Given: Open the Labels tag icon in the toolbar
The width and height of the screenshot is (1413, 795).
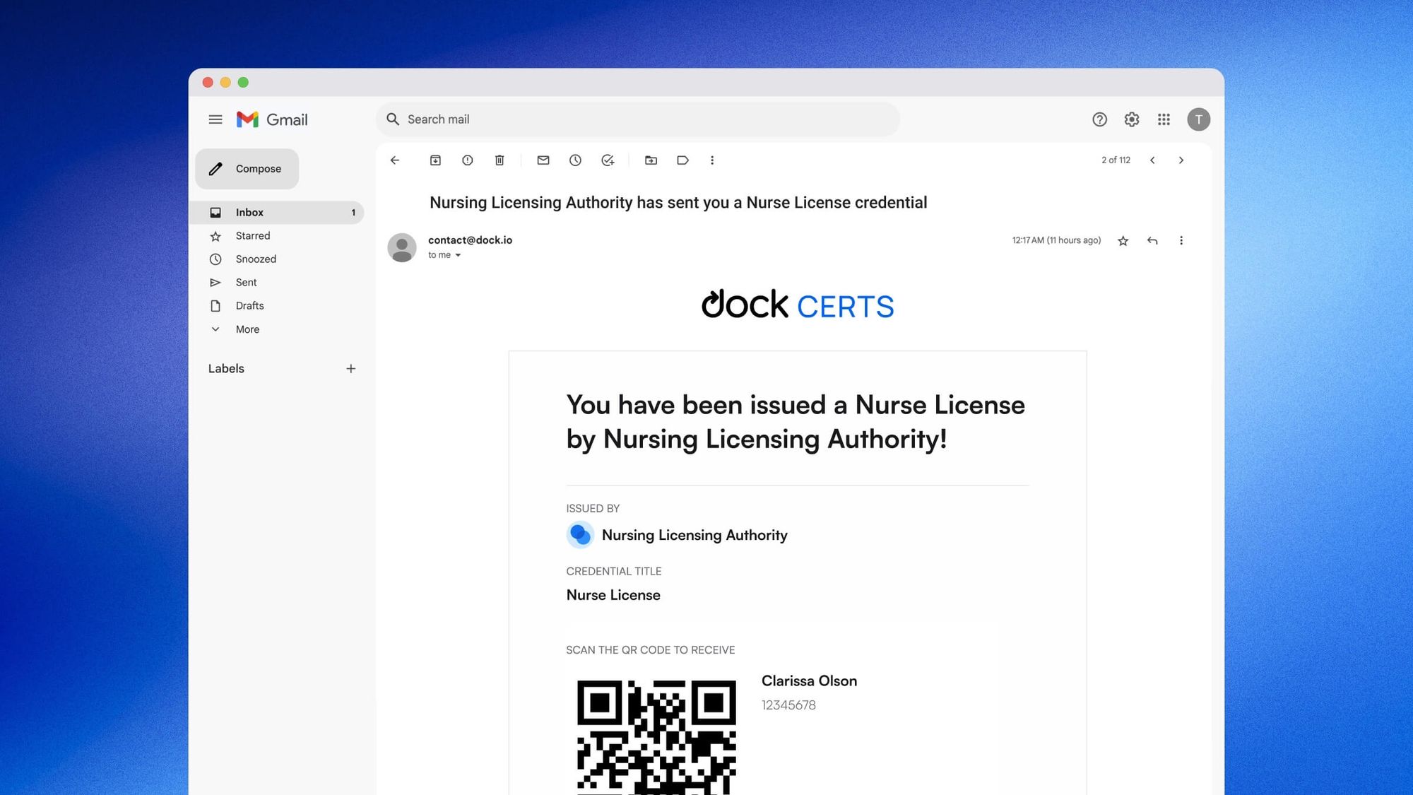Looking at the screenshot, I should coord(682,160).
